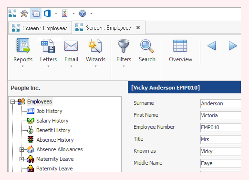
Task: Select Employees in the tree
Action: pyautogui.click(x=40, y=101)
